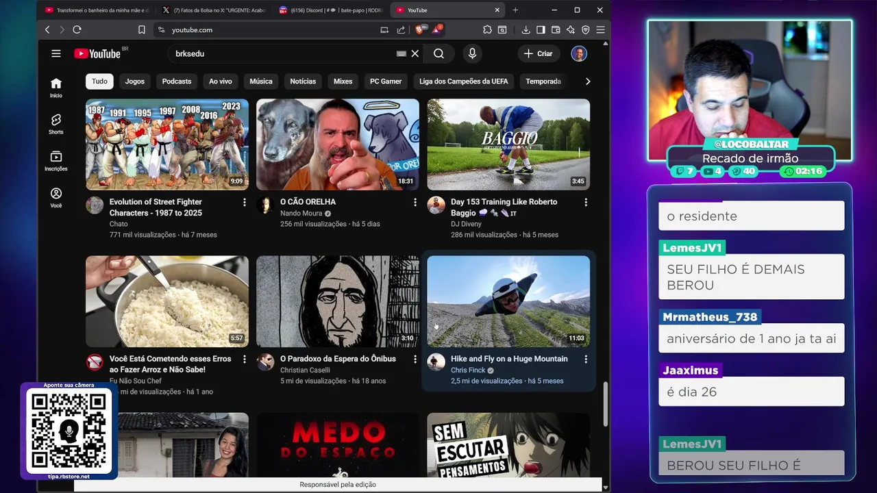The width and height of the screenshot is (877, 493).
Task: Switch to the Discord bate-papo browser tab
Action: [331, 10]
